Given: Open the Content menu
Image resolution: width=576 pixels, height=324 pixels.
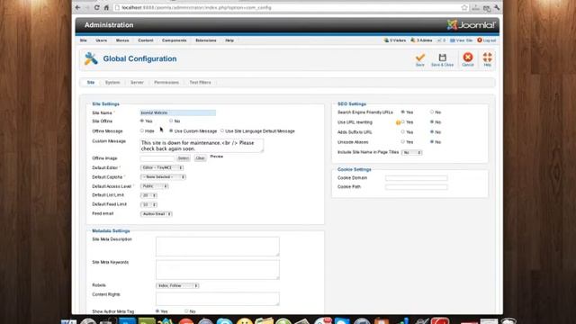Looking at the screenshot, I should pyautogui.click(x=146, y=40).
